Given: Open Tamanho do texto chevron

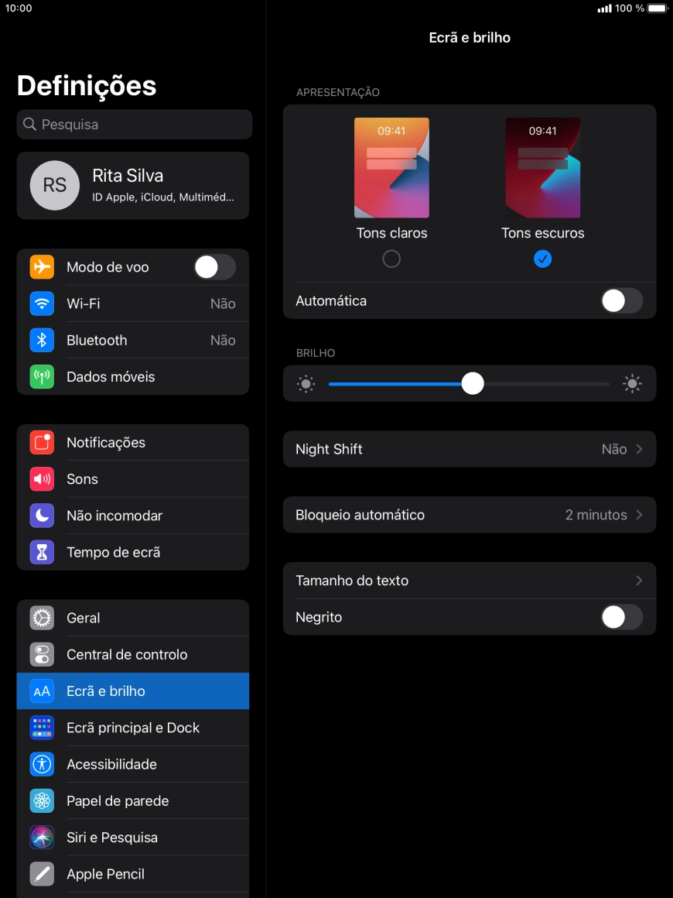Looking at the screenshot, I should [639, 581].
